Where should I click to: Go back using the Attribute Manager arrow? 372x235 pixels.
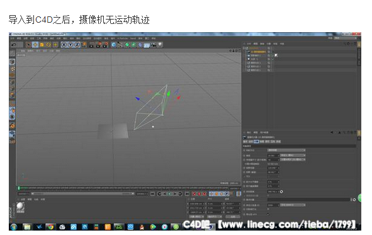(332, 132)
